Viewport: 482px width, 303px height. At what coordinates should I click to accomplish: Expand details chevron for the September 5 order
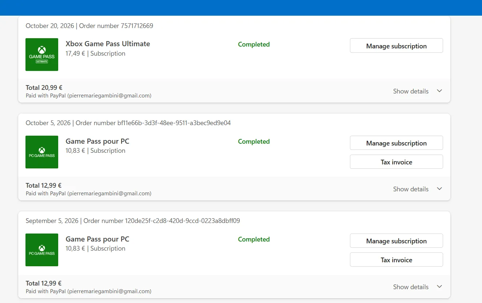(x=439, y=287)
